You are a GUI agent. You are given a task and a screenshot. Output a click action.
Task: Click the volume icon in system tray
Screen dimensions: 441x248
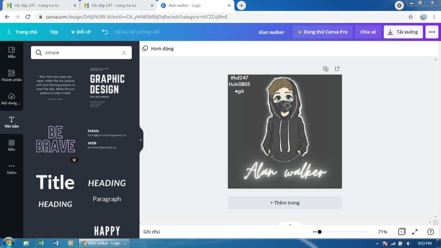point(408,244)
